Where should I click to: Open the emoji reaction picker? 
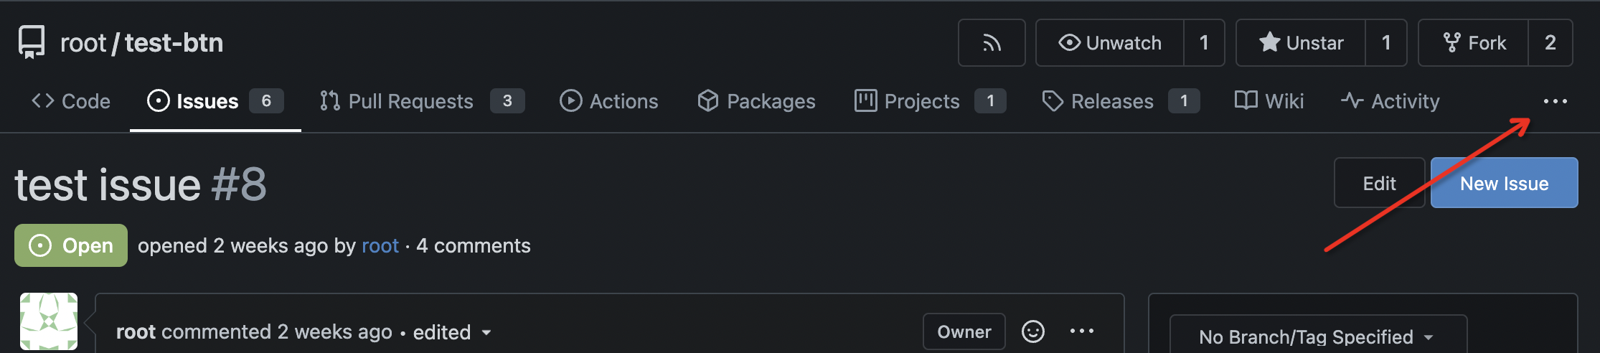click(x=1032, y=331)
